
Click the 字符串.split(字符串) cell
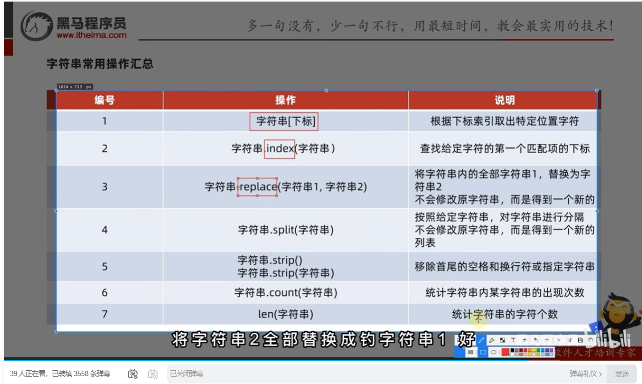pyautogui.click(x=286, y=230)
